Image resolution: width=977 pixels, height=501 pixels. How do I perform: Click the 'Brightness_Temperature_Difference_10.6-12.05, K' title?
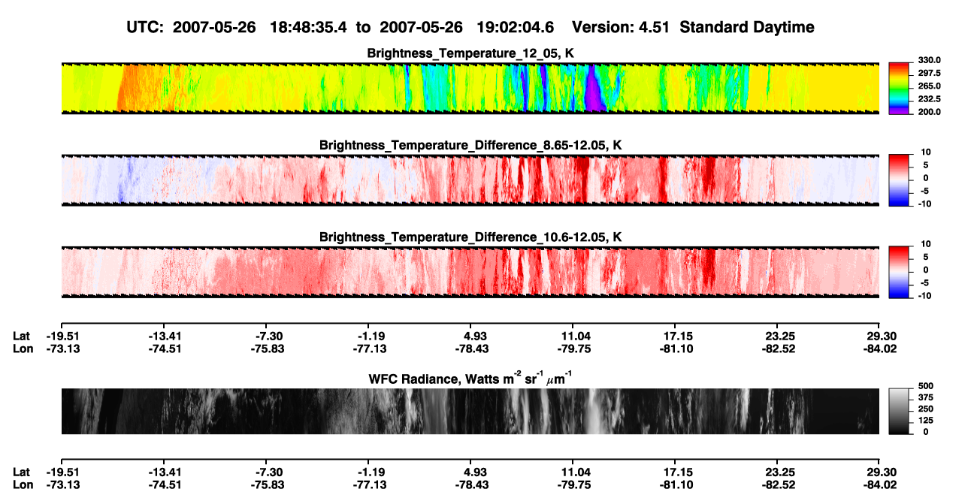470,237
